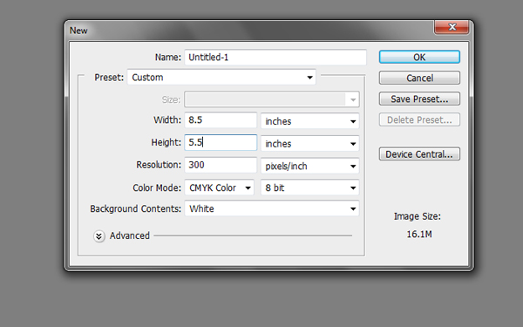Click the Name field with Untitled-1
The width and height of the screenshot is (523, 327).
click(275, 58)
